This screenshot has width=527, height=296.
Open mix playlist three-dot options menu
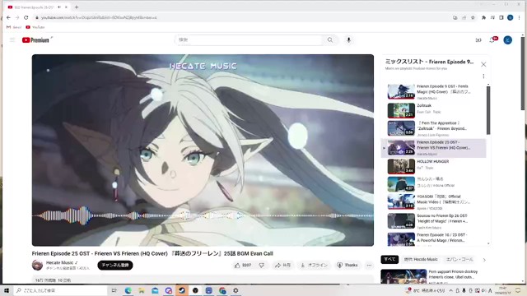tap(483, 76)
